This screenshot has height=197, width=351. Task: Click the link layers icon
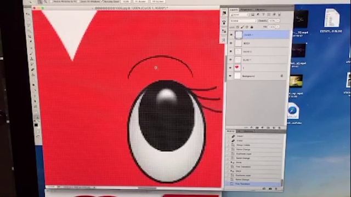(x=246, y=128)
